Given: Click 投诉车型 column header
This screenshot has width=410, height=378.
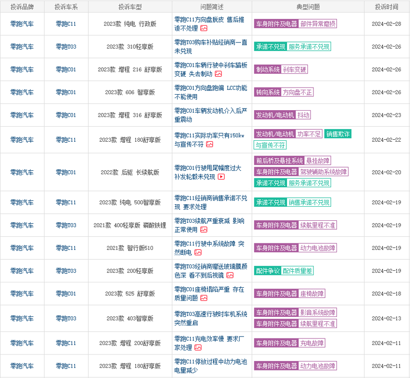Looking at the screenshot, I should click(x=130, y=7).
